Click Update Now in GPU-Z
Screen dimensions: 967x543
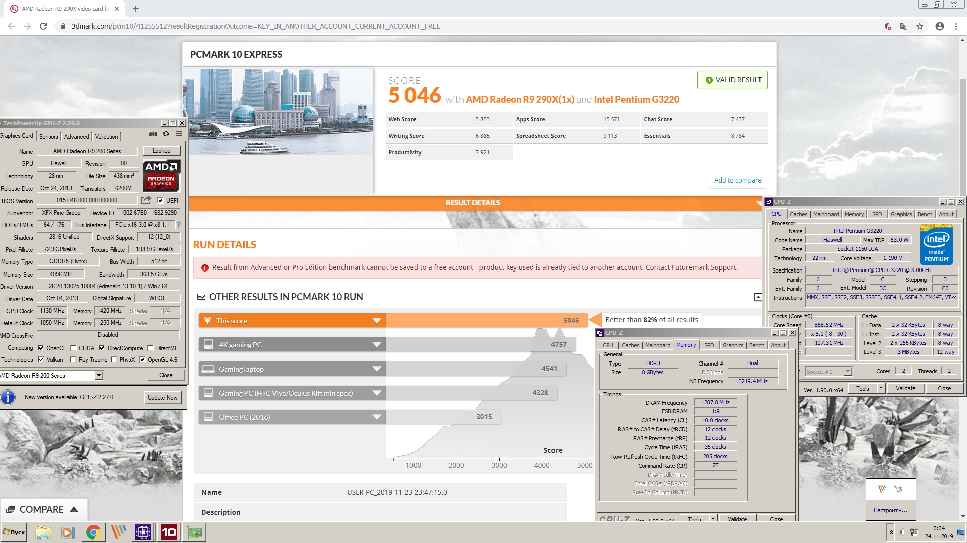pos(162,398)
